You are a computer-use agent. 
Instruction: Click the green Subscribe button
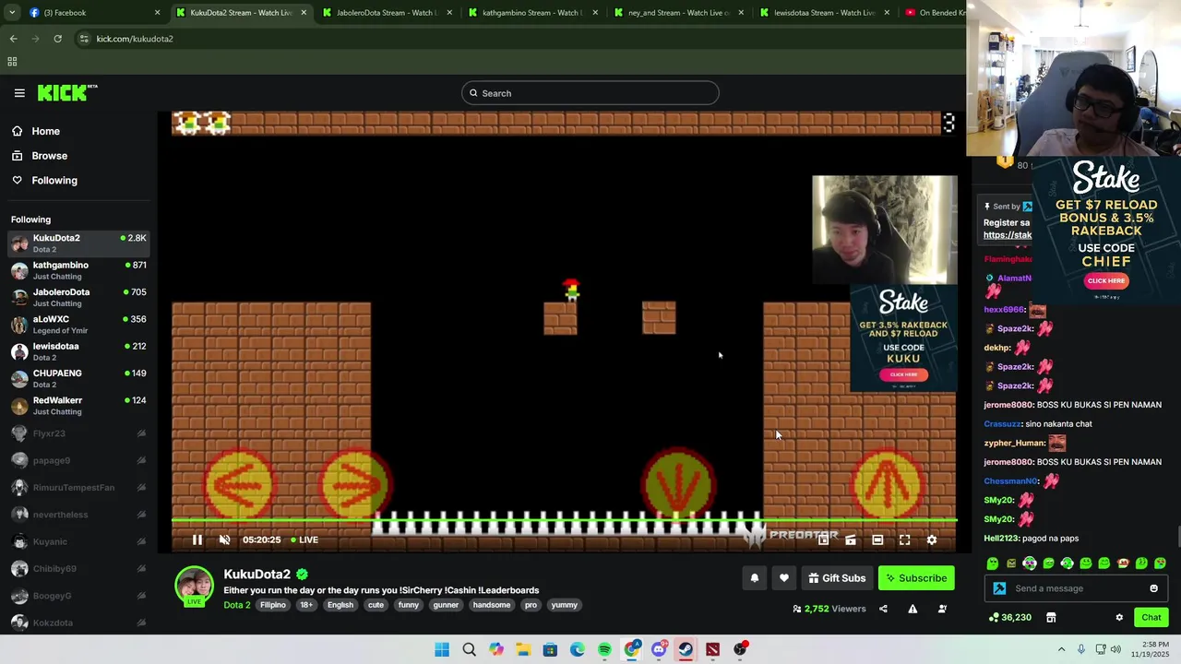pos(916,578)
